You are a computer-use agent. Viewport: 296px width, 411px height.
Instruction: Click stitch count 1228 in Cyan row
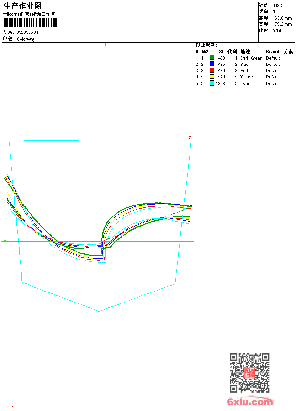220,83
